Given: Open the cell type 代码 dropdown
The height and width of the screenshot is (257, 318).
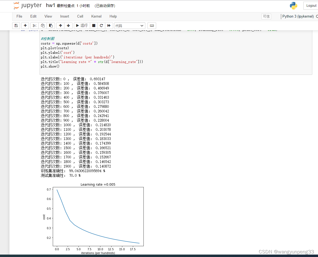Looking at the screenshot, I should pos(130,26).
